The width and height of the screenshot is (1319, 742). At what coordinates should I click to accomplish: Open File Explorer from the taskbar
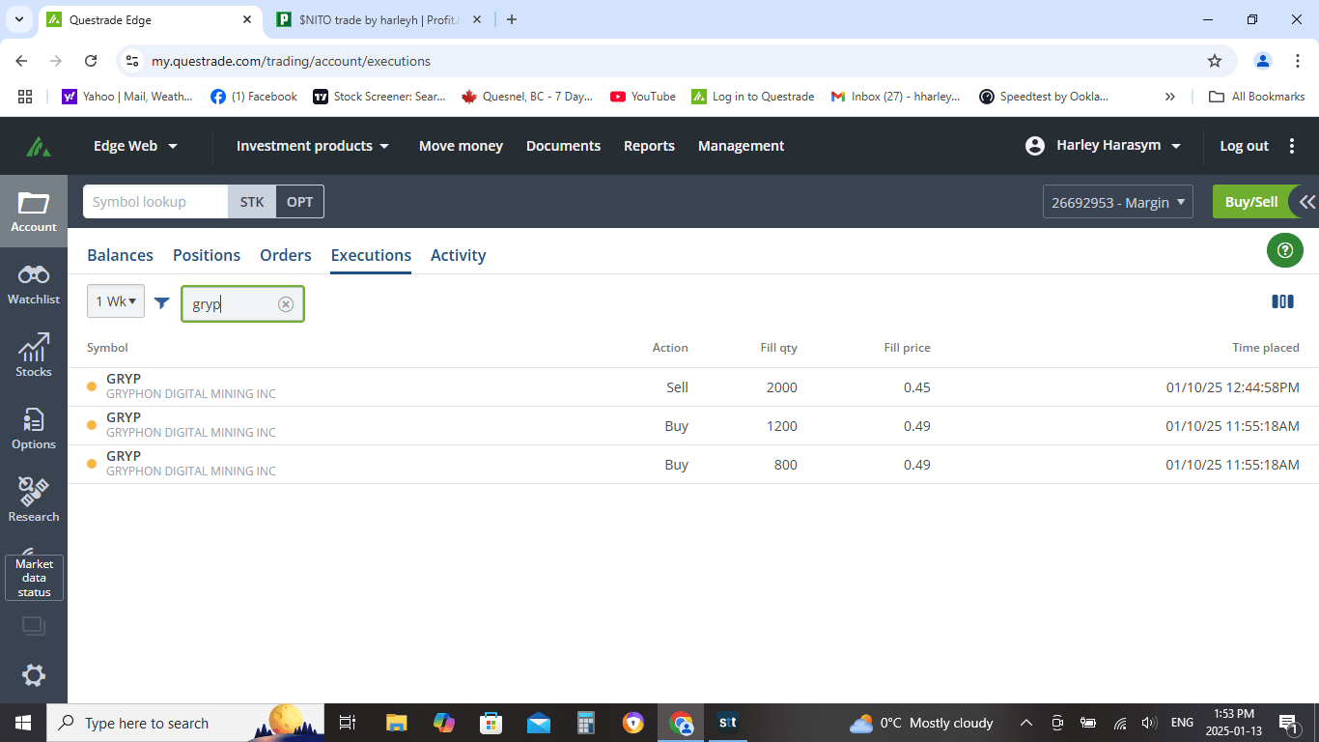pyautogui.click(x=396, y=723)
